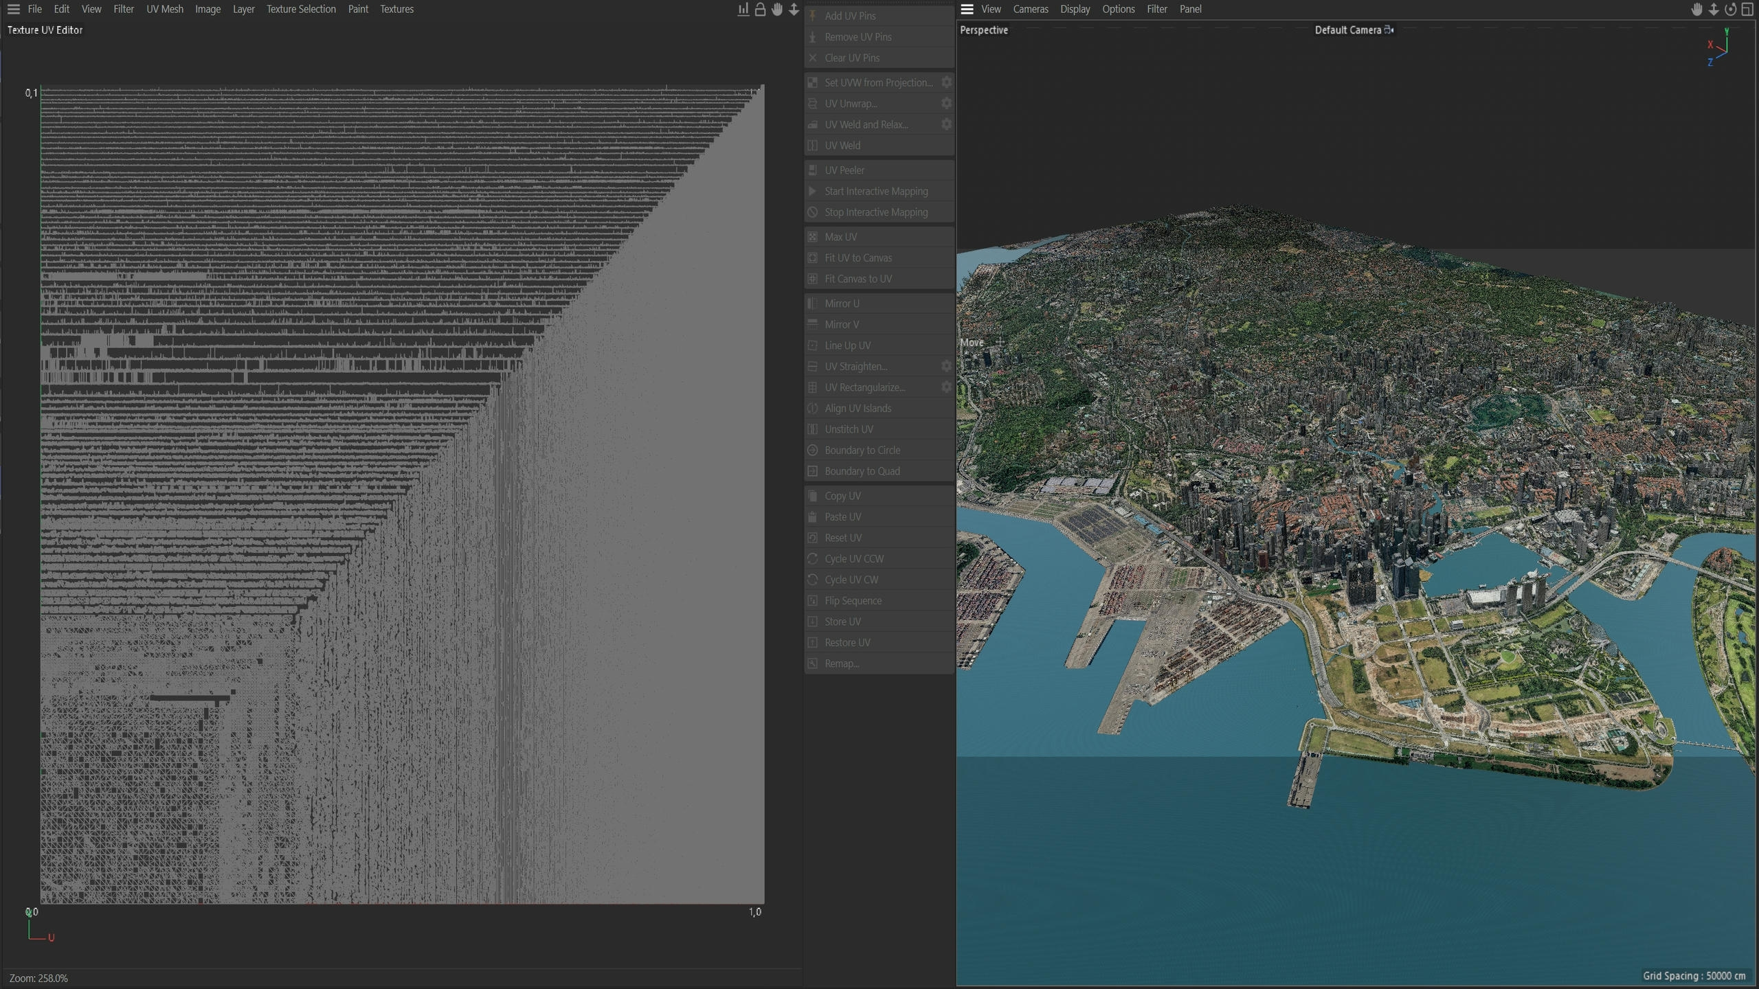
Task: Click Cycle UV CW
Action: [x=879, y=580]
